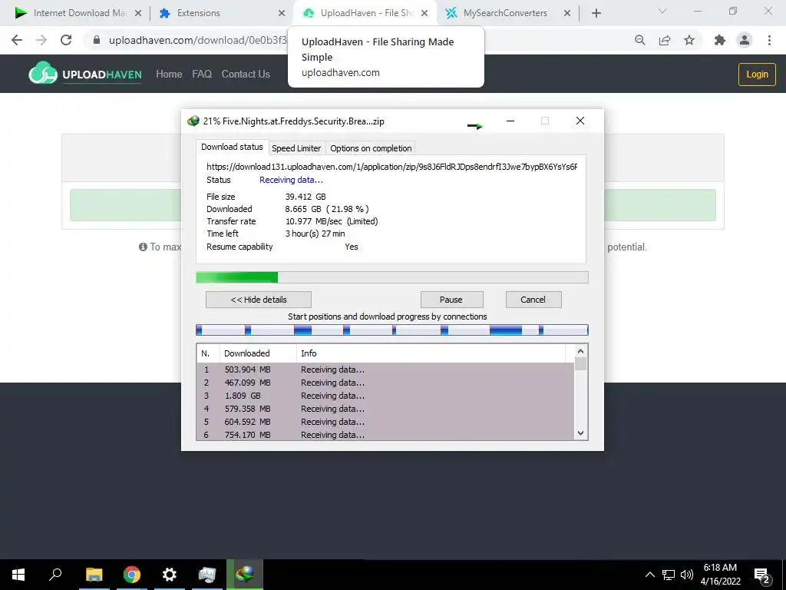Open the Home link on UploadHaven
786x590 pixels.
point(169,74)
